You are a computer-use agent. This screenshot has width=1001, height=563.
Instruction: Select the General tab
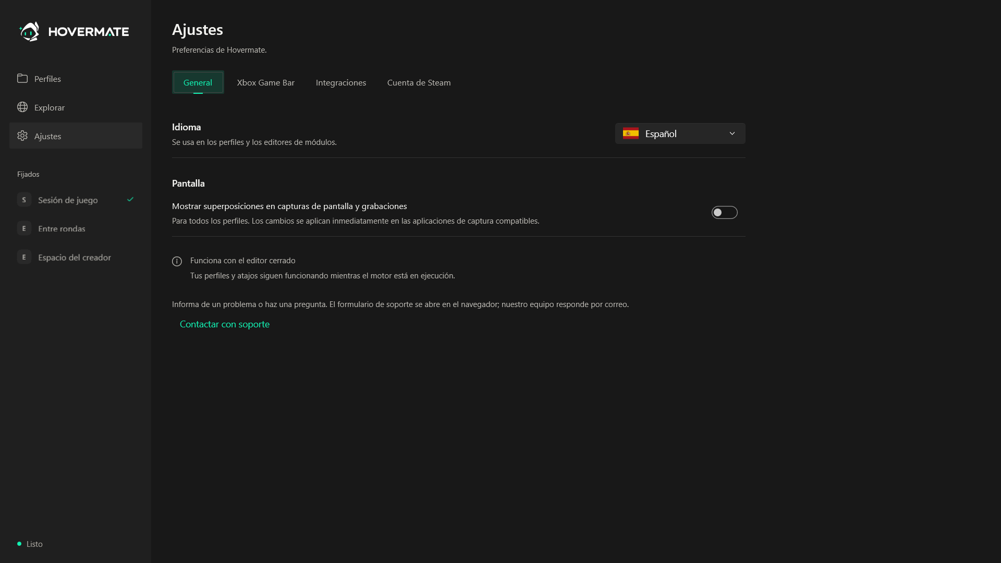tap(198, 82)
